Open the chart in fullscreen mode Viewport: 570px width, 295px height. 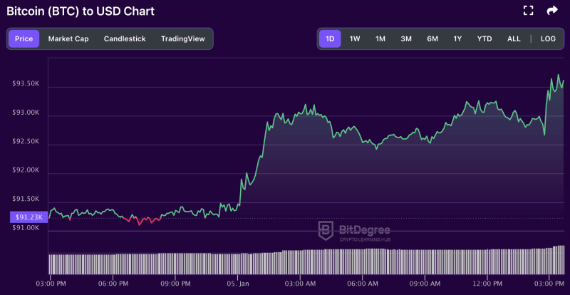point(528,11)
